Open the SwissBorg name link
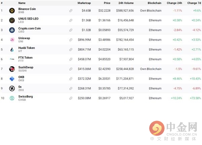Image resolution: width=202 pixels, height=145 pixels. (x=26, y=96)
